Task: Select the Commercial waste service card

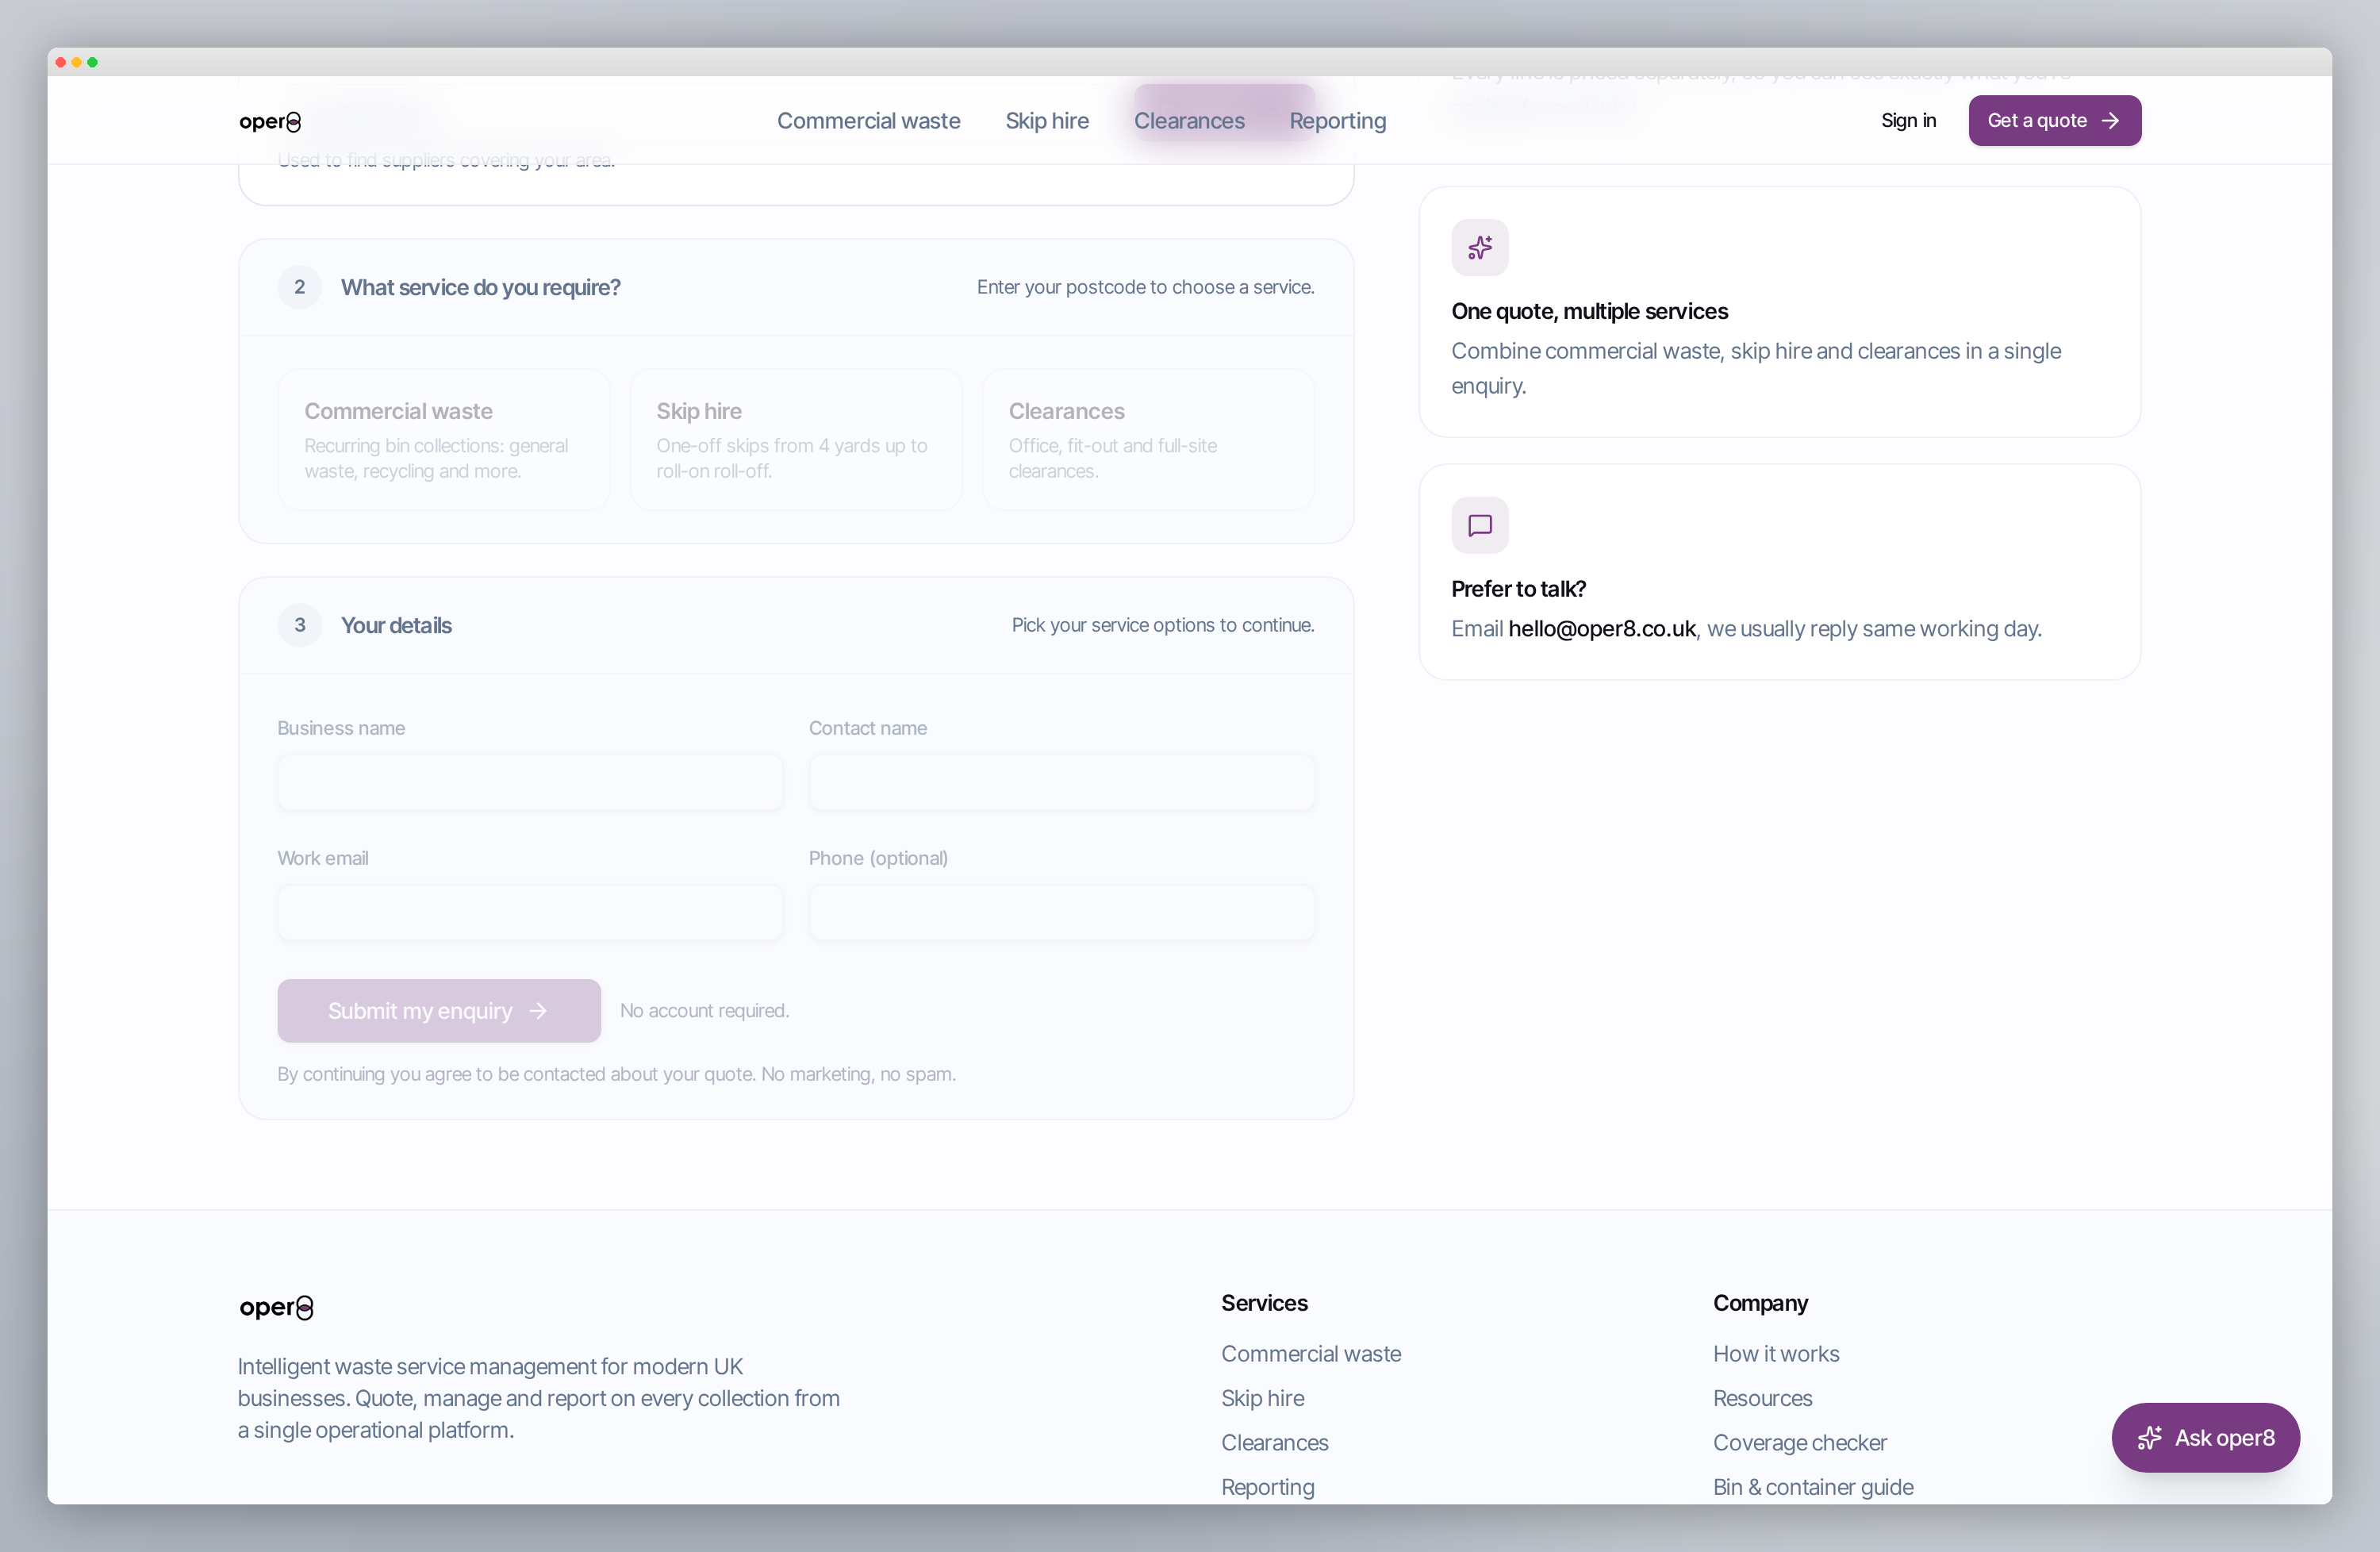Action: [x=444, y=439]
